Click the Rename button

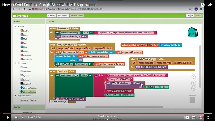click(25, 100)
